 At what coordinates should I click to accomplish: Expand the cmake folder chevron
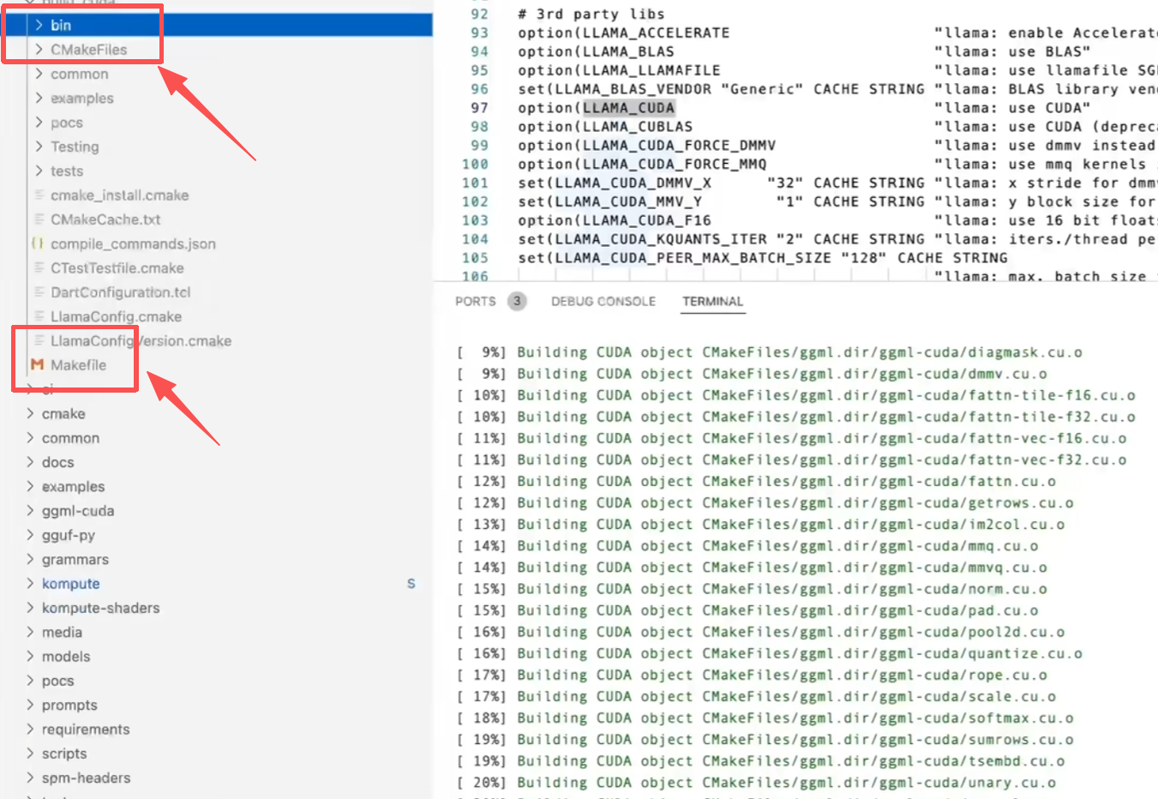30,414
